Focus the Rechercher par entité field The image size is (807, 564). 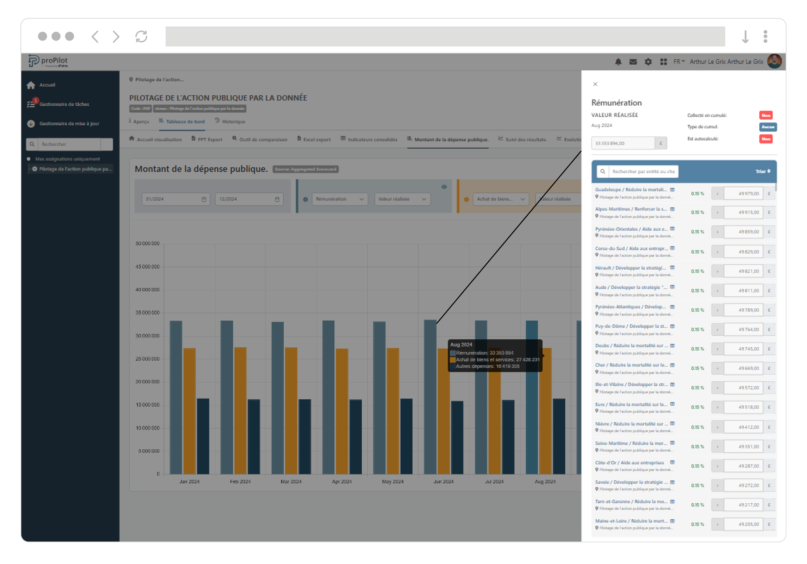click(643, 171)
